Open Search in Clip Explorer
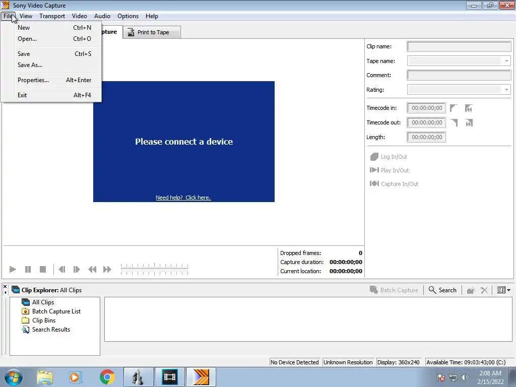The image size is (516, 387). tap(442, 290)
